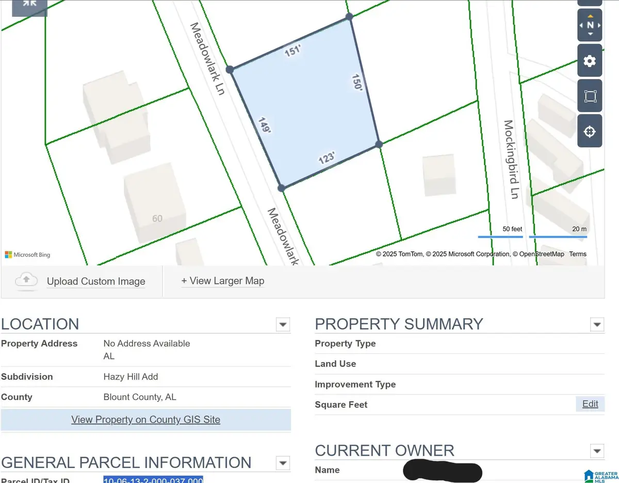Viewport: 619px width, 483px height.
Task: Click the collapse map arrows icon
Action: [29, 5]
